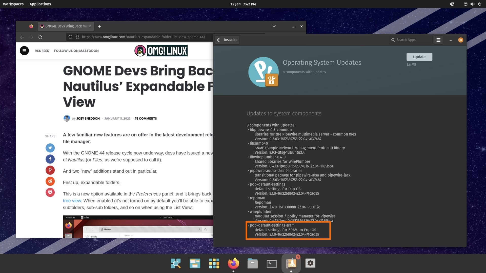Open the applications grid in dock
The height and width of the screenshot is (273, 486).
214,263
